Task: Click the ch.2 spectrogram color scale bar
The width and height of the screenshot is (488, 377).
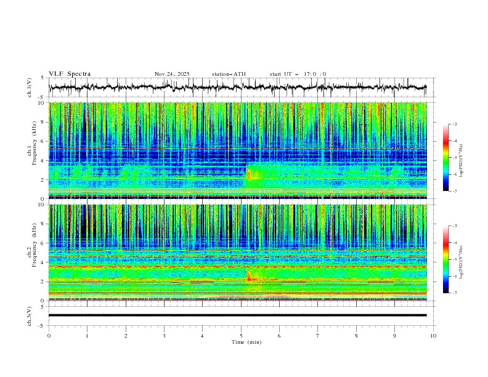Action: (x=445, y=259)
